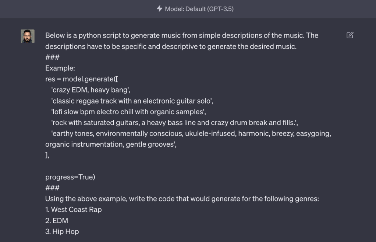Click the "Using the above example" instruction line

[182, 199]
